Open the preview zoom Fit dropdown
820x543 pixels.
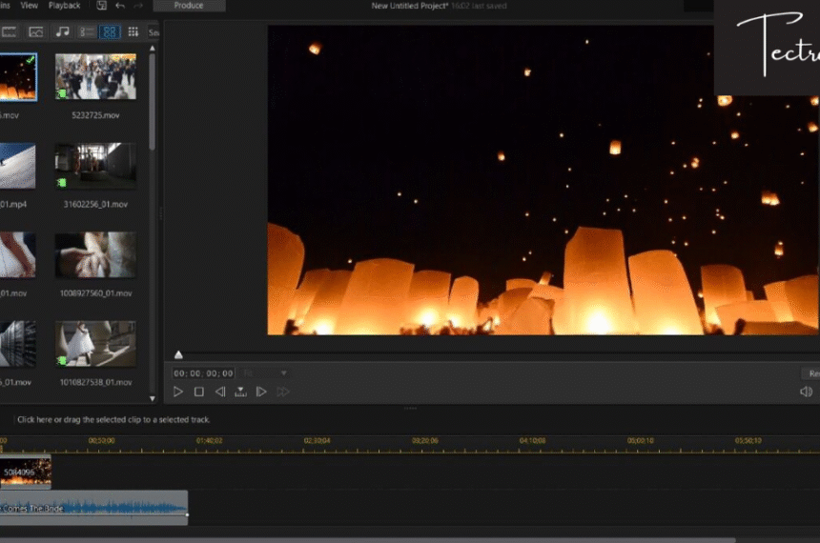pyautogui.click(x=265, y=373)
